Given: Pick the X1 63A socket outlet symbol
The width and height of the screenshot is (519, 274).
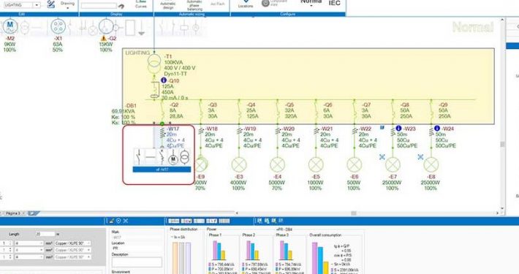Looking at the screenshot, I should tap(58, 27).
